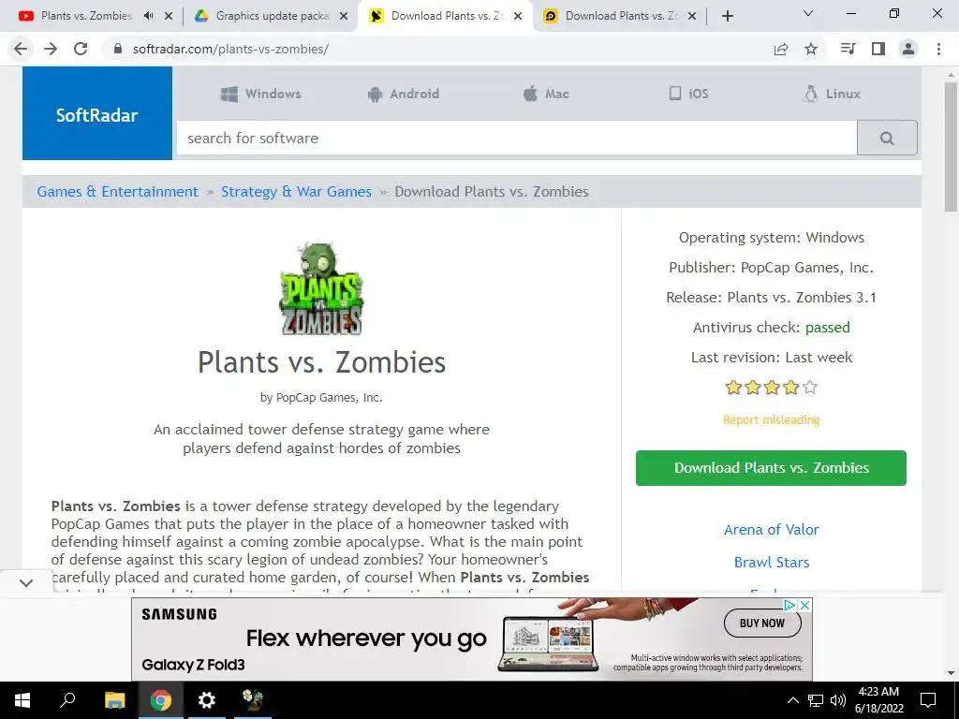Open the Strategy & War Games breadcrumb
The height and width of the screenshot is (719, 959).
tap(296, 191)
